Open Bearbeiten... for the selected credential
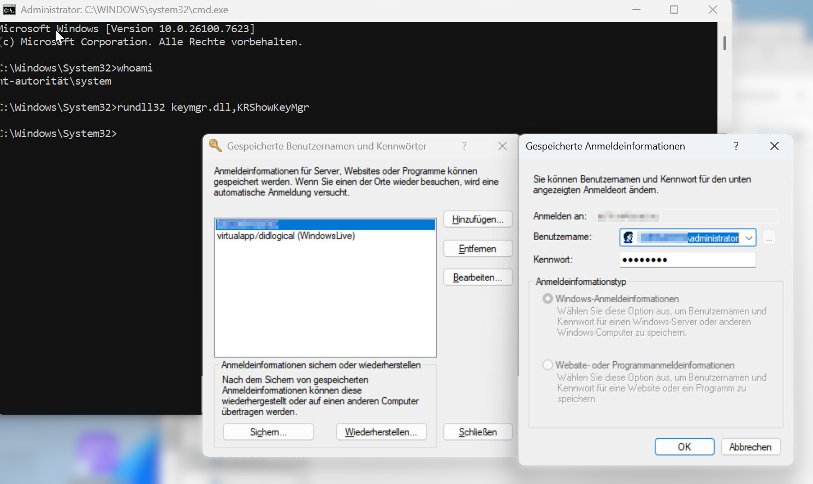The width and height of the screenshot is (813, 484). click(477, 277)
